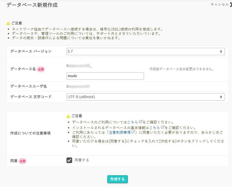Toggle the 同意する checkbox

(x=69, y=160)
